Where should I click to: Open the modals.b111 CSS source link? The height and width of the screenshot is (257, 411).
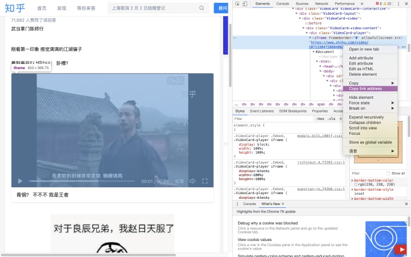pos(320,136)
